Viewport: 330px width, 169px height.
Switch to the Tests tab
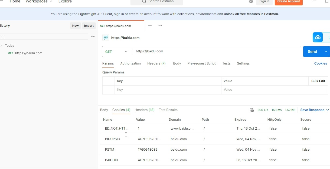pos(226,63)
